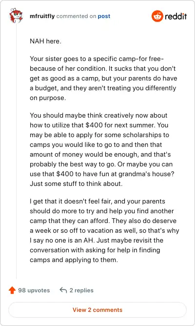Click the line starting "I get that it doesn't"

97,201
